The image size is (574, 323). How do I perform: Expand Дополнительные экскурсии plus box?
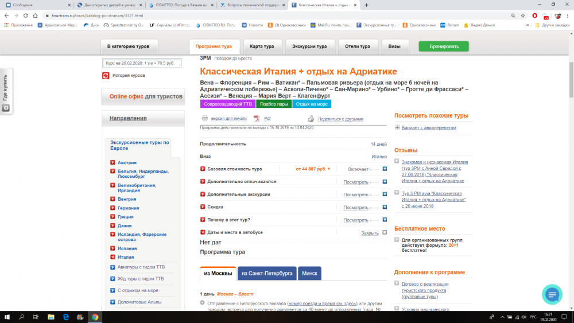click(x=385, y=194)
